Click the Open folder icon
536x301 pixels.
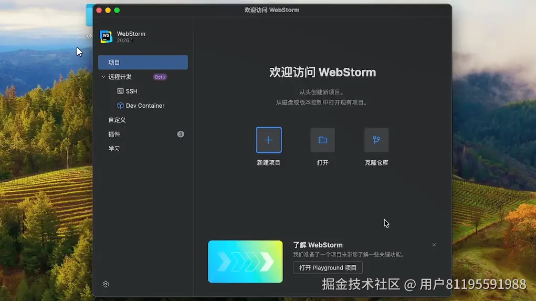pos(323,140)
